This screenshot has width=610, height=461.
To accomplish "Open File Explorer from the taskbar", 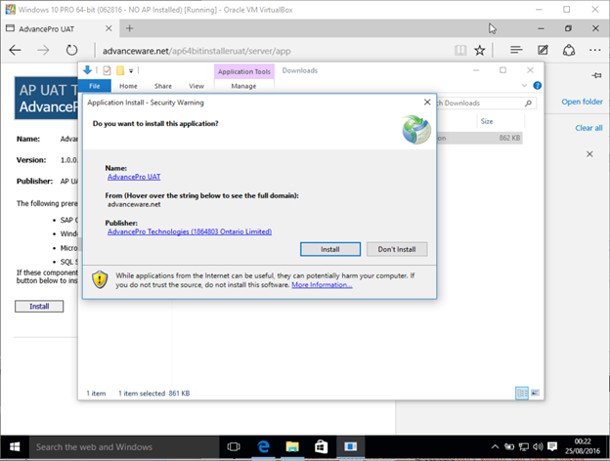I will pyautogui.click(x=291, y=446).
